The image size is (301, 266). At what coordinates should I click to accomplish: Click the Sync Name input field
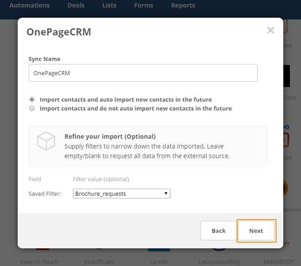click(x=143, y=73)
